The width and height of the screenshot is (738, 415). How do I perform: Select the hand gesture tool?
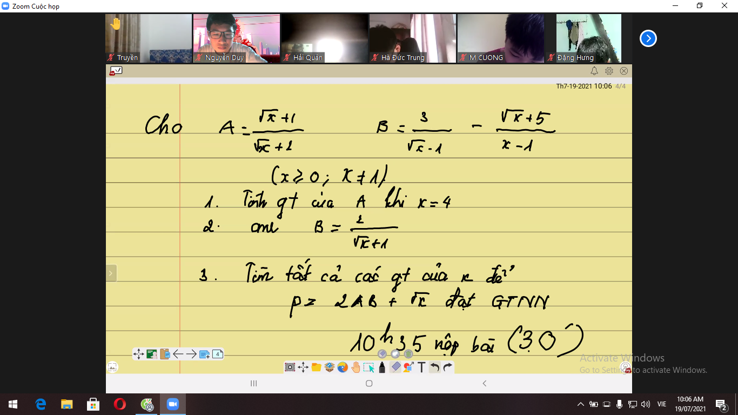click(355, 367)
